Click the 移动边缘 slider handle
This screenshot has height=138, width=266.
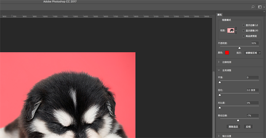click(238, 120)
